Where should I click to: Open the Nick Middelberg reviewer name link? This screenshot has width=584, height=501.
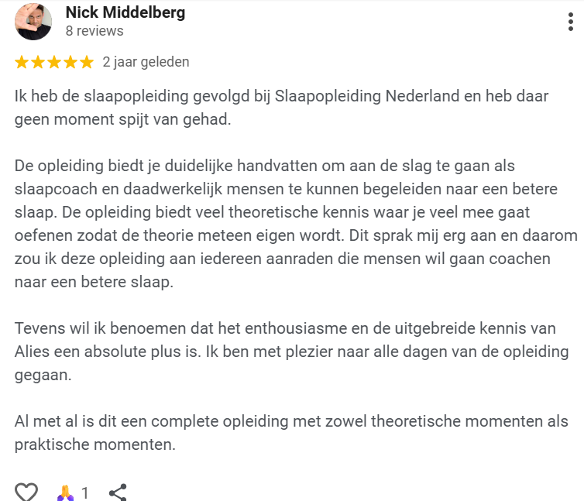pyautogui.click(x=125, y=12)
